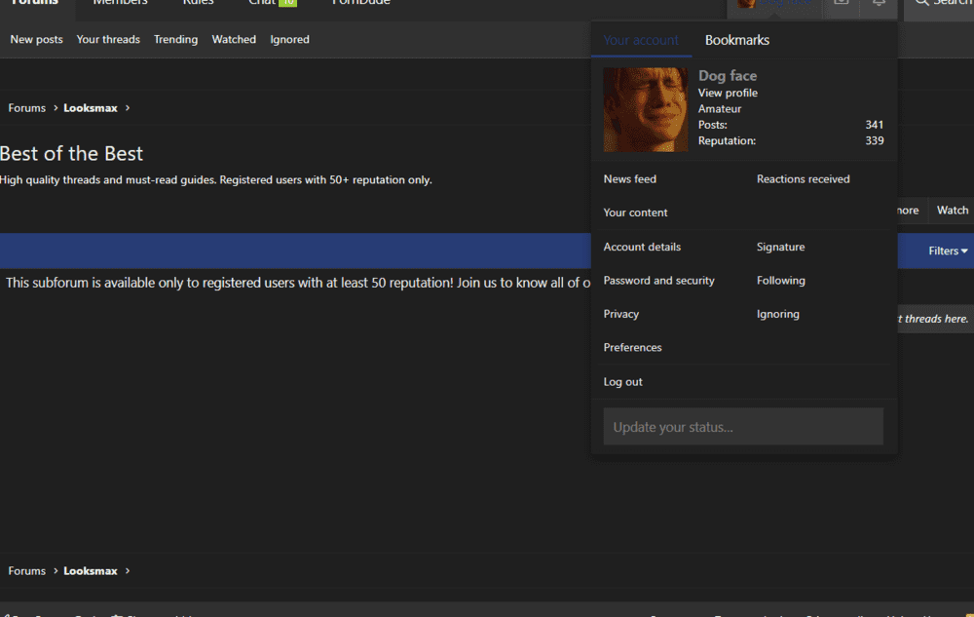Switch to the Bookmarks tab
This screenshot has height=617, width=974.
[x=736, y=40]
